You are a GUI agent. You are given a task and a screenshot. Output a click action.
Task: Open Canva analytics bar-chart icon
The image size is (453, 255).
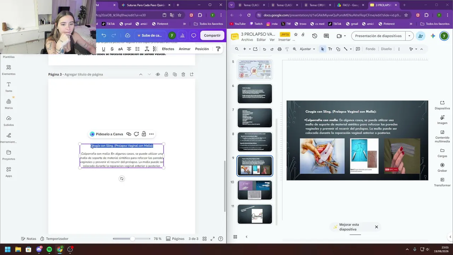(x=182, y=35)
